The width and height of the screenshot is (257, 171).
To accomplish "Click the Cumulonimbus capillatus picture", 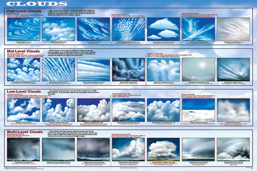I will click(163, 149).
